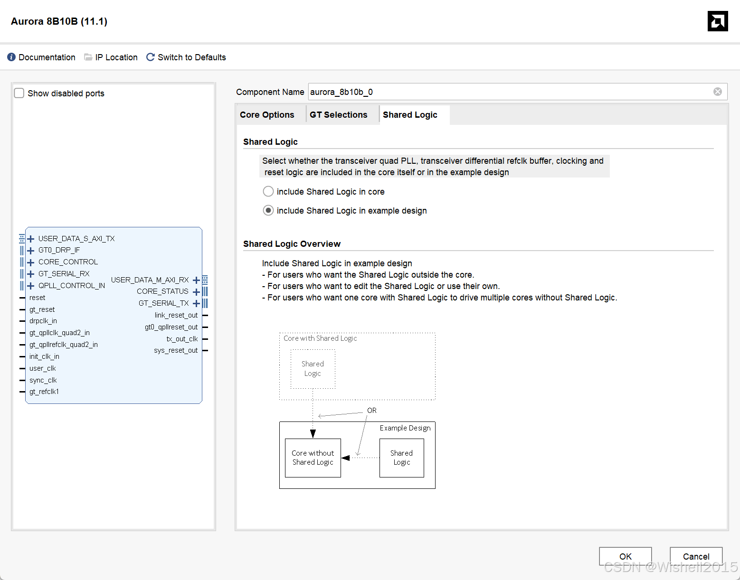This screenshot has height=580, width=740.
Task: Click the gt_qpllclk_quad2_in port label
Action: [59, 333]
